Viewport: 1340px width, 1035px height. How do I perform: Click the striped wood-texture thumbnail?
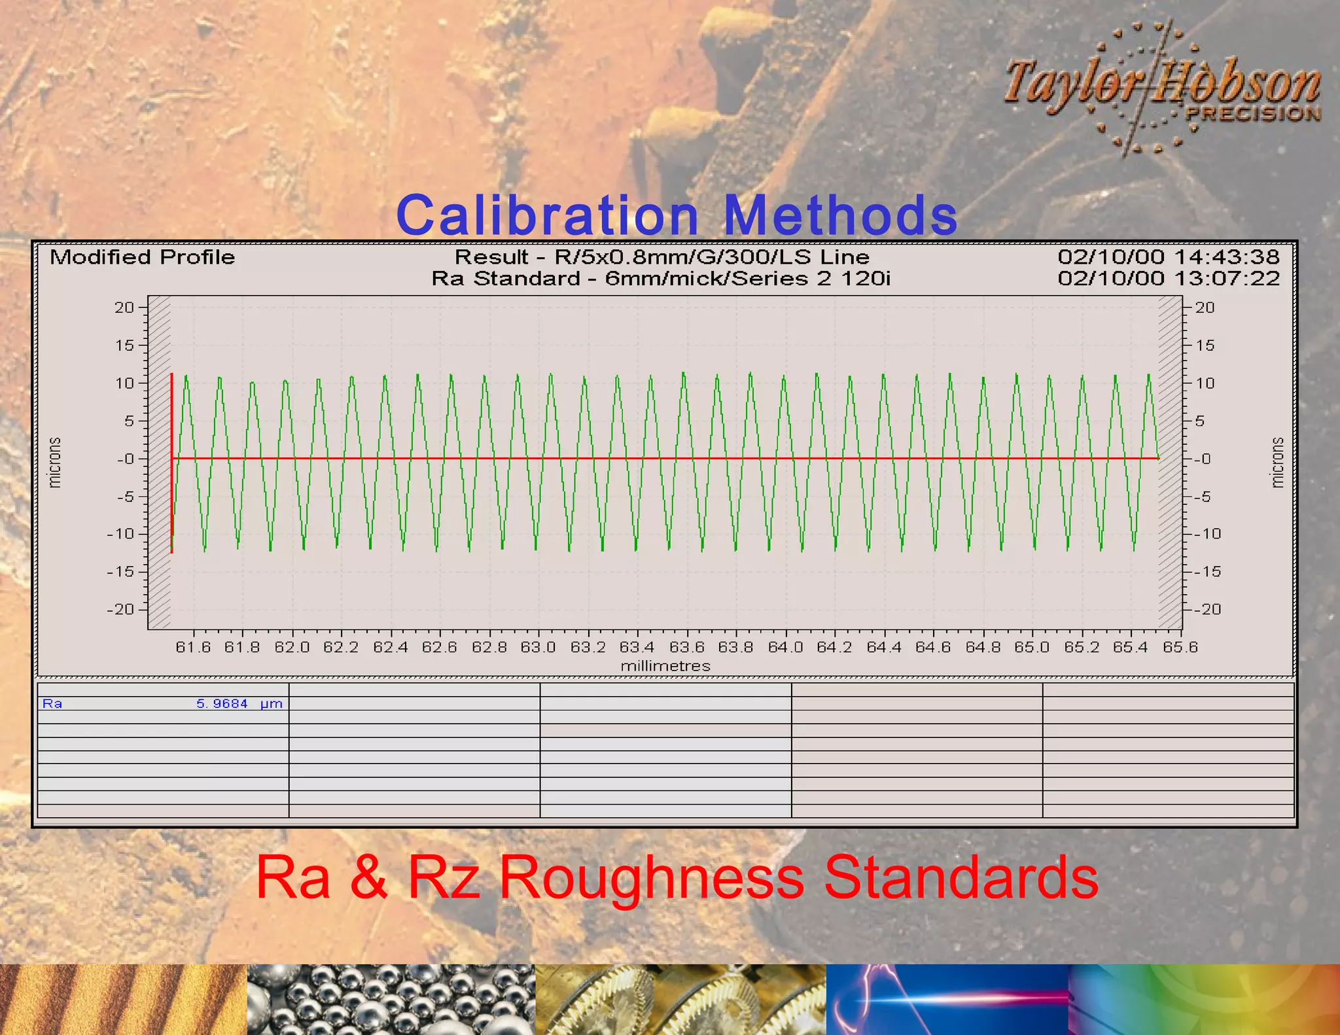[x=124, y=1000]
